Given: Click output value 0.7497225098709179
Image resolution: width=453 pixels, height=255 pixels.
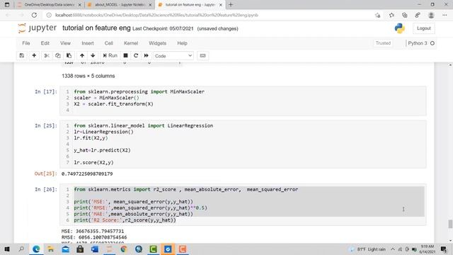Looking at the screenshot, I should (x=87, y=174).
